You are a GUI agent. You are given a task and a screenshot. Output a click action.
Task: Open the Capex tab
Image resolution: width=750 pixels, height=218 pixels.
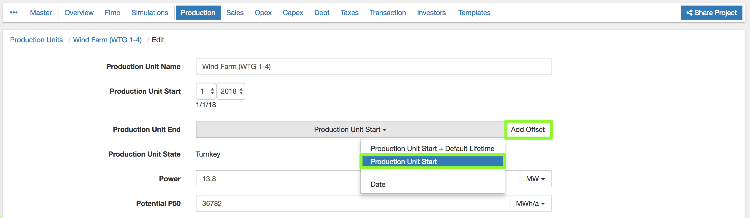[293, 13]
